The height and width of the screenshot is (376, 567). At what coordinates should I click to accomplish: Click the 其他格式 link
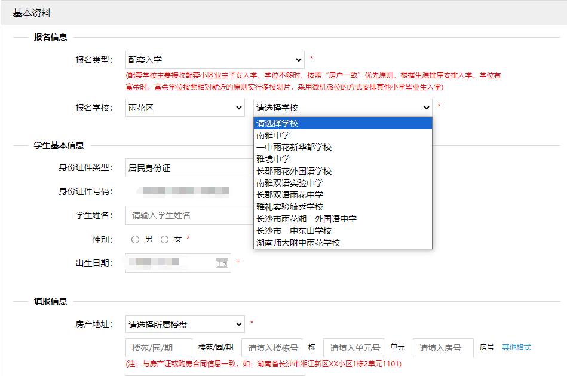click(x=516, y=347)
